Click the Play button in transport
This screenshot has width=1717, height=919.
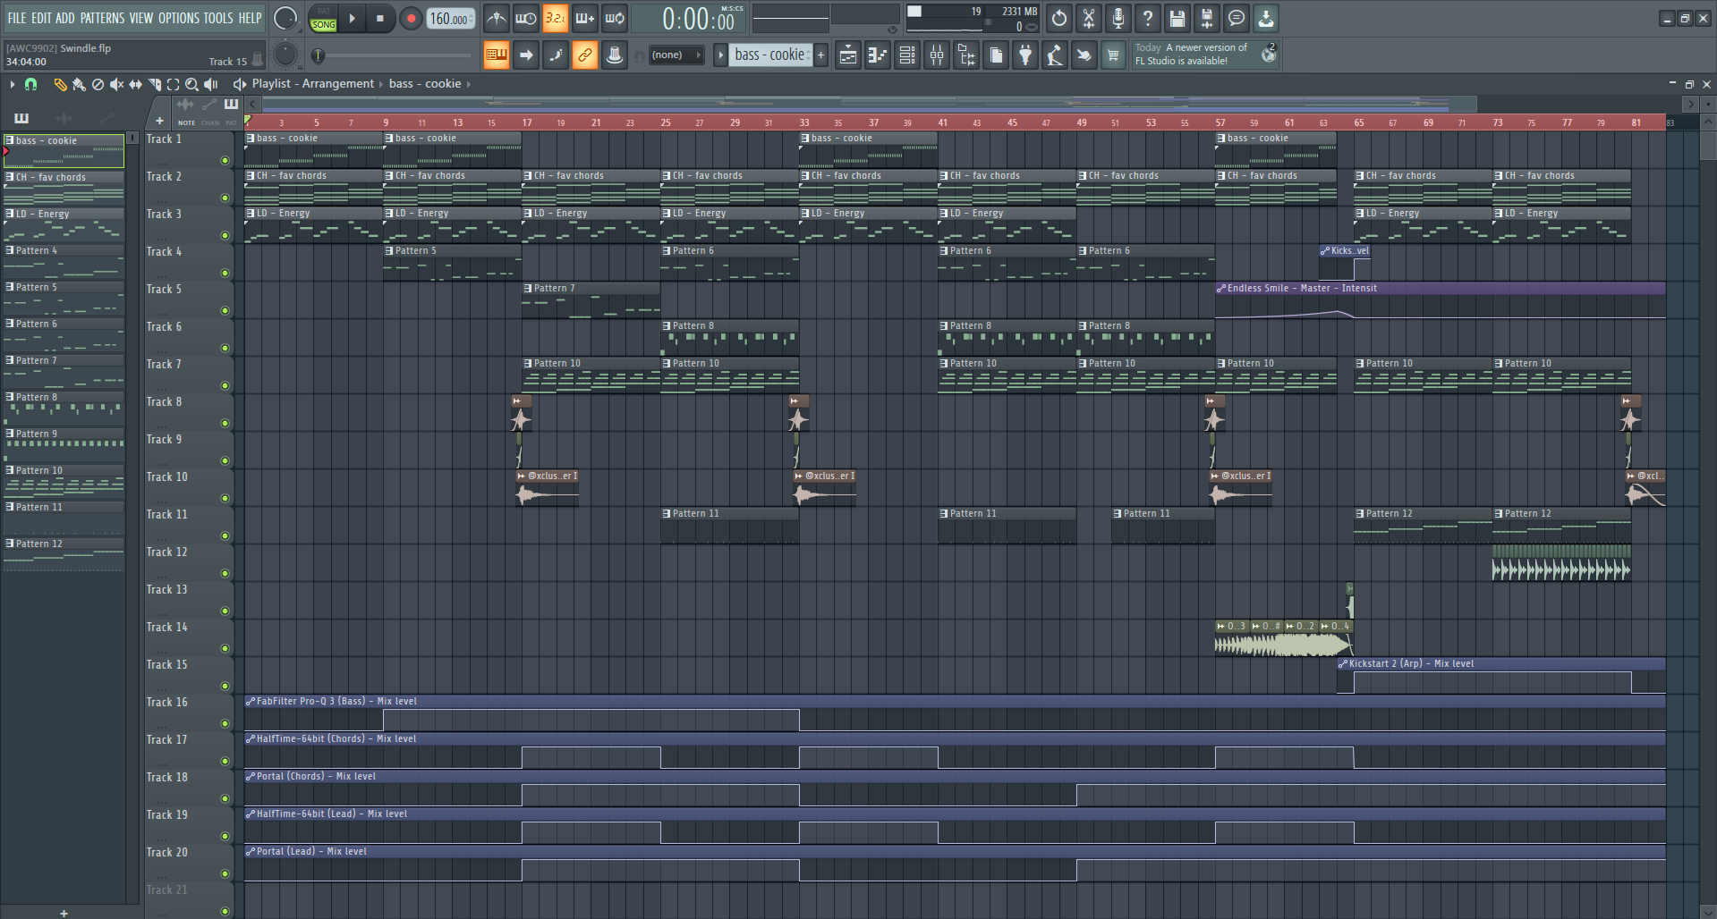(353, 19)
